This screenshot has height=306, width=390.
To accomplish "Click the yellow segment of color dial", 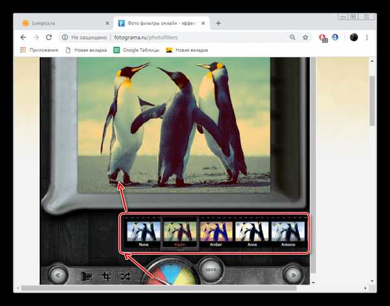I will tap(186, 276).
